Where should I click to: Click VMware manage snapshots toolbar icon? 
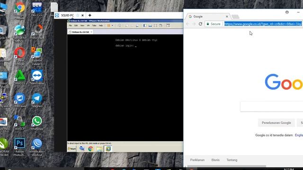click(x=137, y=25)
